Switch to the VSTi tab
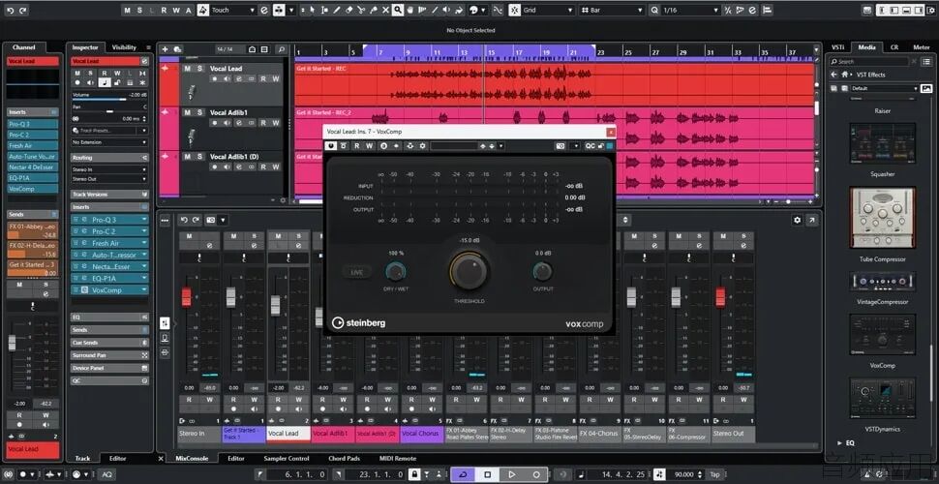This screenshot has height=484, width=939. coord(837,47)
